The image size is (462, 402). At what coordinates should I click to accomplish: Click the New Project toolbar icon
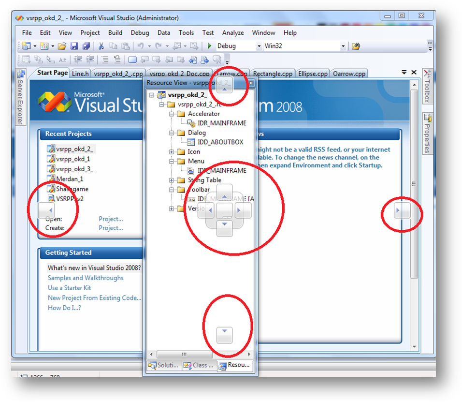pos(26,46)
